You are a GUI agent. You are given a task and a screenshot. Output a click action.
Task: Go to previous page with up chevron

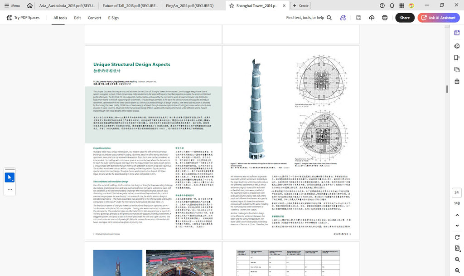(x=457, y=215)
